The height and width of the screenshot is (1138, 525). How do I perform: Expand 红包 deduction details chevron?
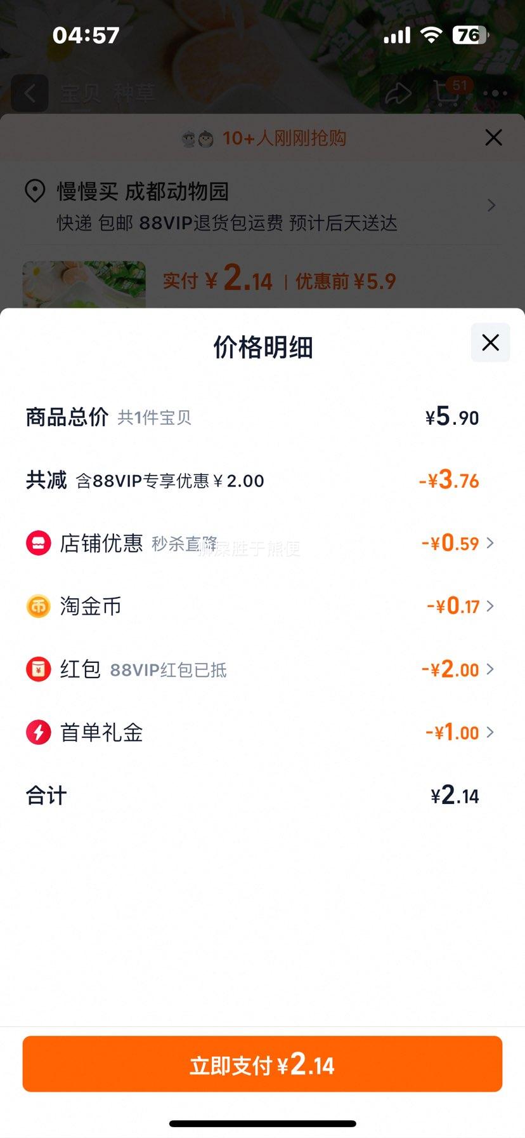[490, 669]
